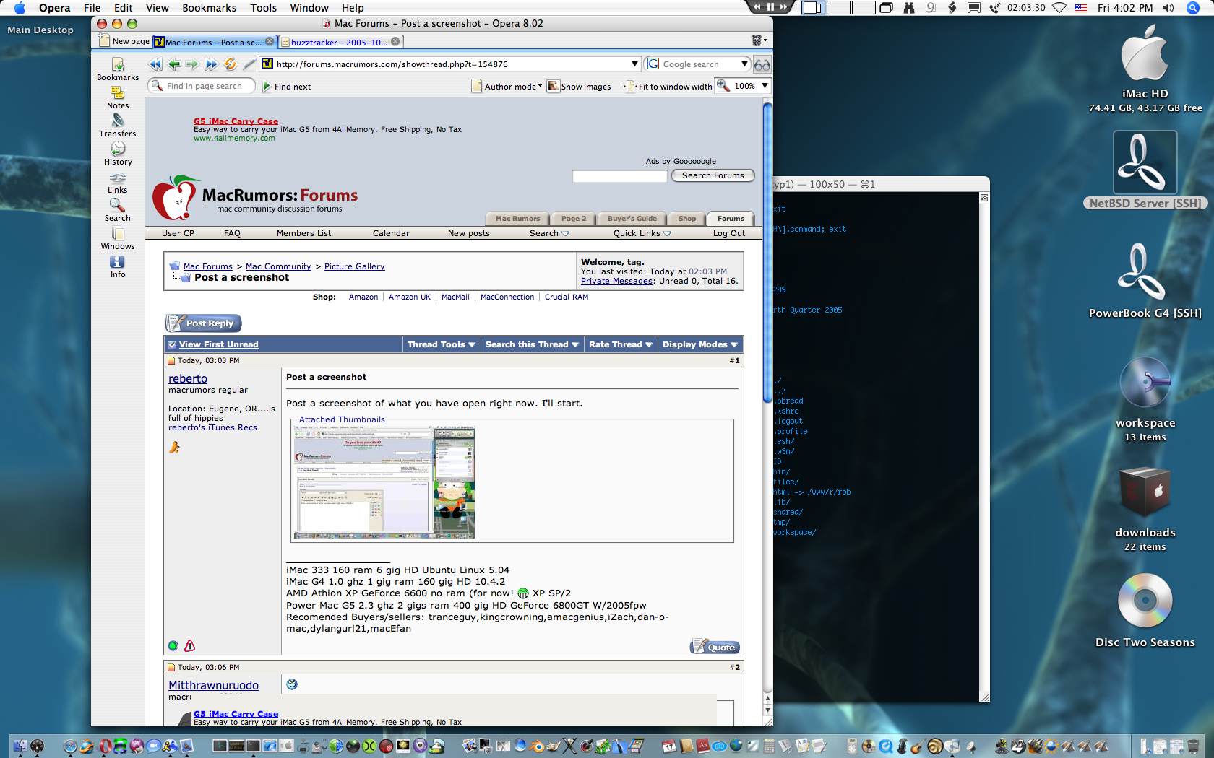Expand the Rate Thread dropdown
The width and height of the screenshot is (1214, 758).
point(621,344)
